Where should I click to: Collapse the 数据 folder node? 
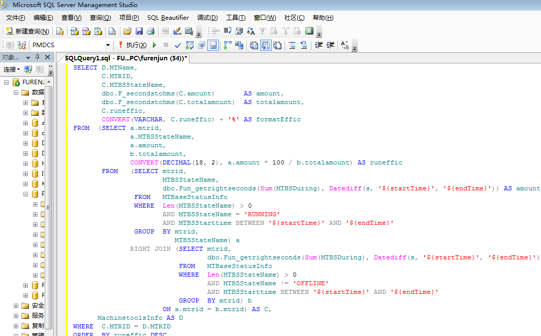tap(16, 92)
